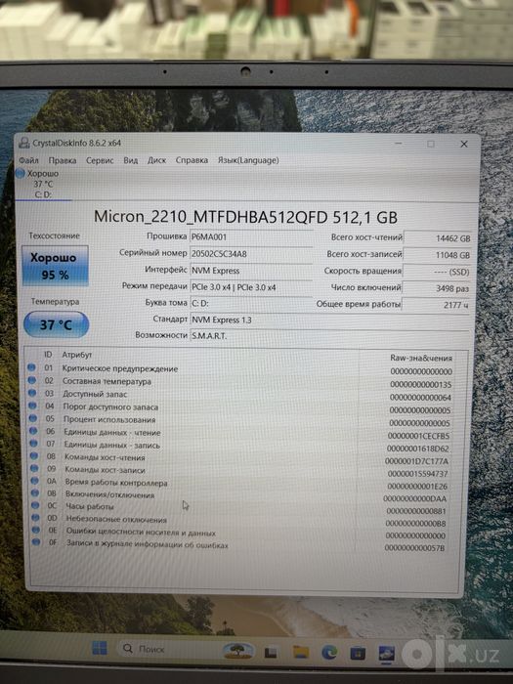Open the Файл menu
The width and height of the screenshot is (513, 684).
(28, 160)
